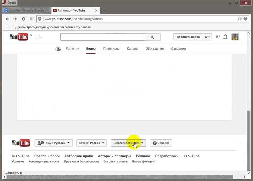Click the magnifier search button
The width and height of the screenshot is (253, 181).
point(152,37)
